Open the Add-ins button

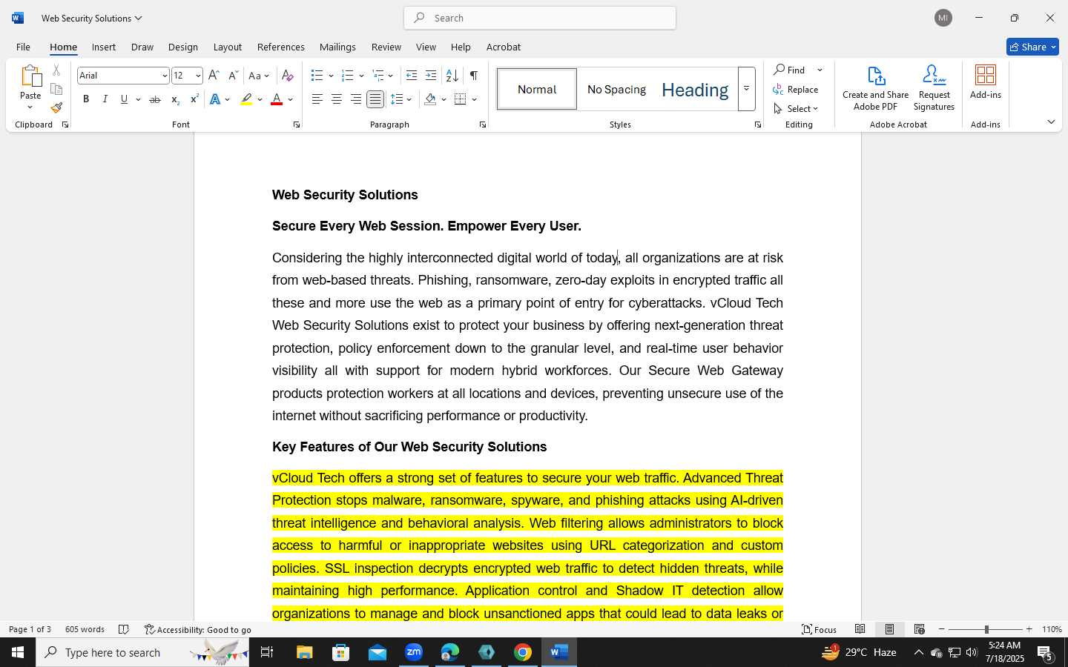(x=986, y=82)
